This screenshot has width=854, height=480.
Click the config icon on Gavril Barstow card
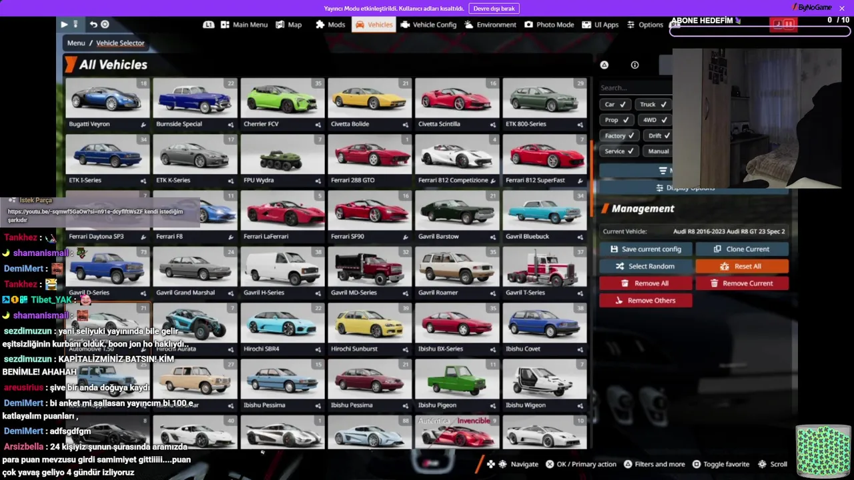pyautogui.click(x=493, y=237)
